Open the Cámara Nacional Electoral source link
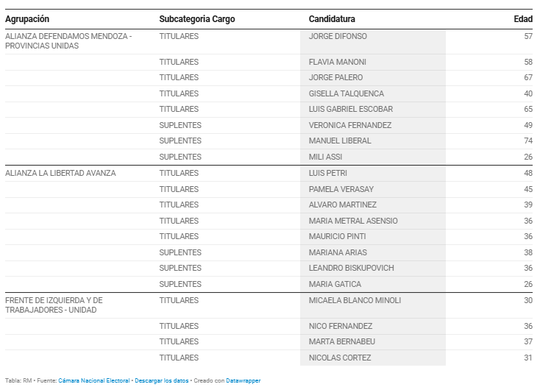Image resolution: width=540 pixels, height=387 pixels. [x=95, y=380]
